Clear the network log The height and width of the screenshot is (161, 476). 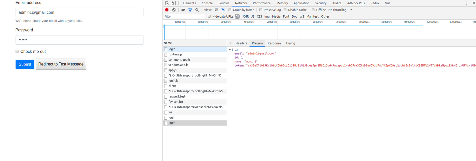pos(174,10)
